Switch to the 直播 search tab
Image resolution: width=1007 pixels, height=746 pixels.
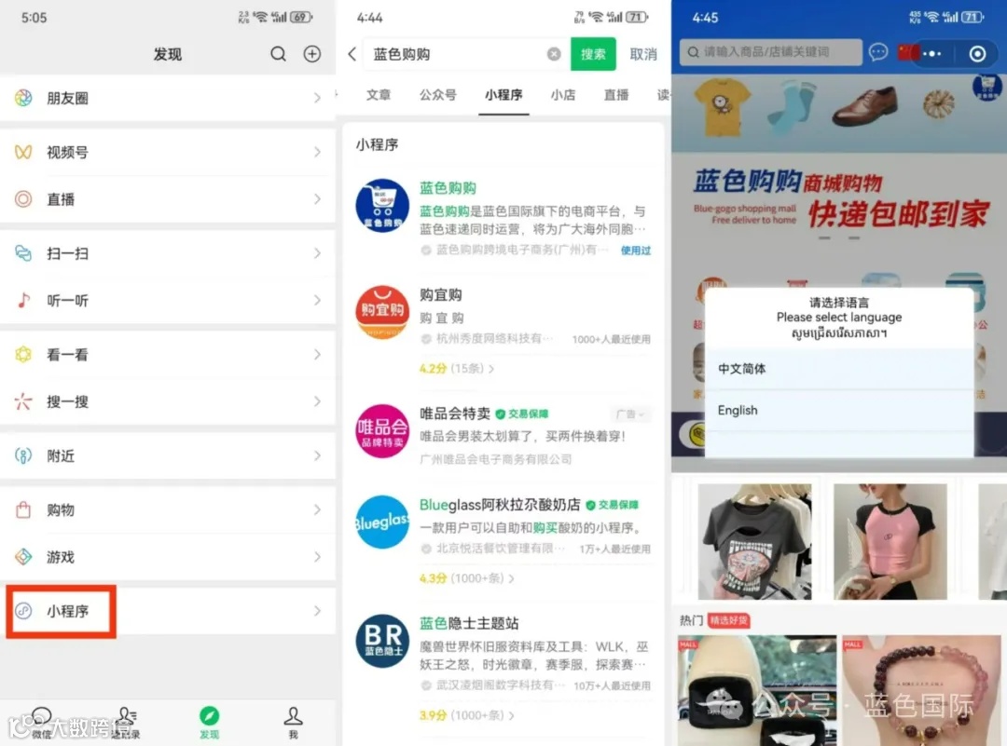(x=616, y=95)
